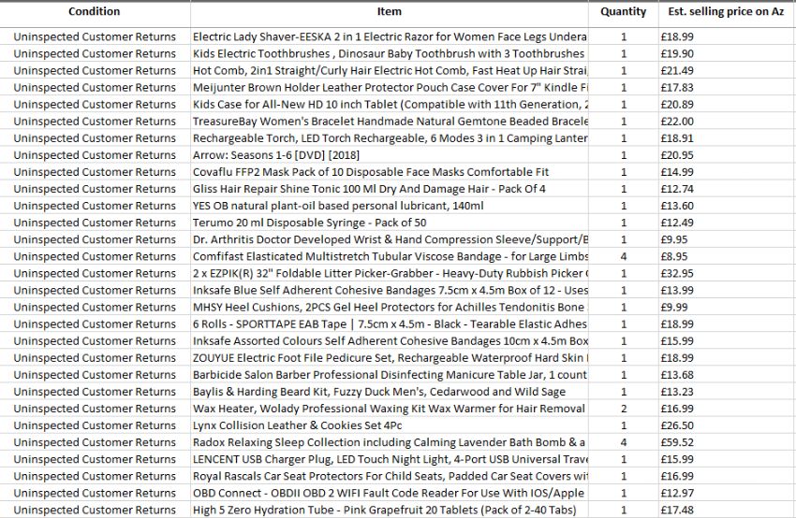Select the £12.97 price cell
796x518 pixels.
(x=727, y=493)
